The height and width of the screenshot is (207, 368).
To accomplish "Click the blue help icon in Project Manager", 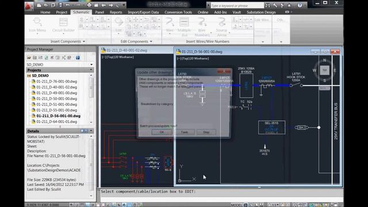I will tap(78, 57).
